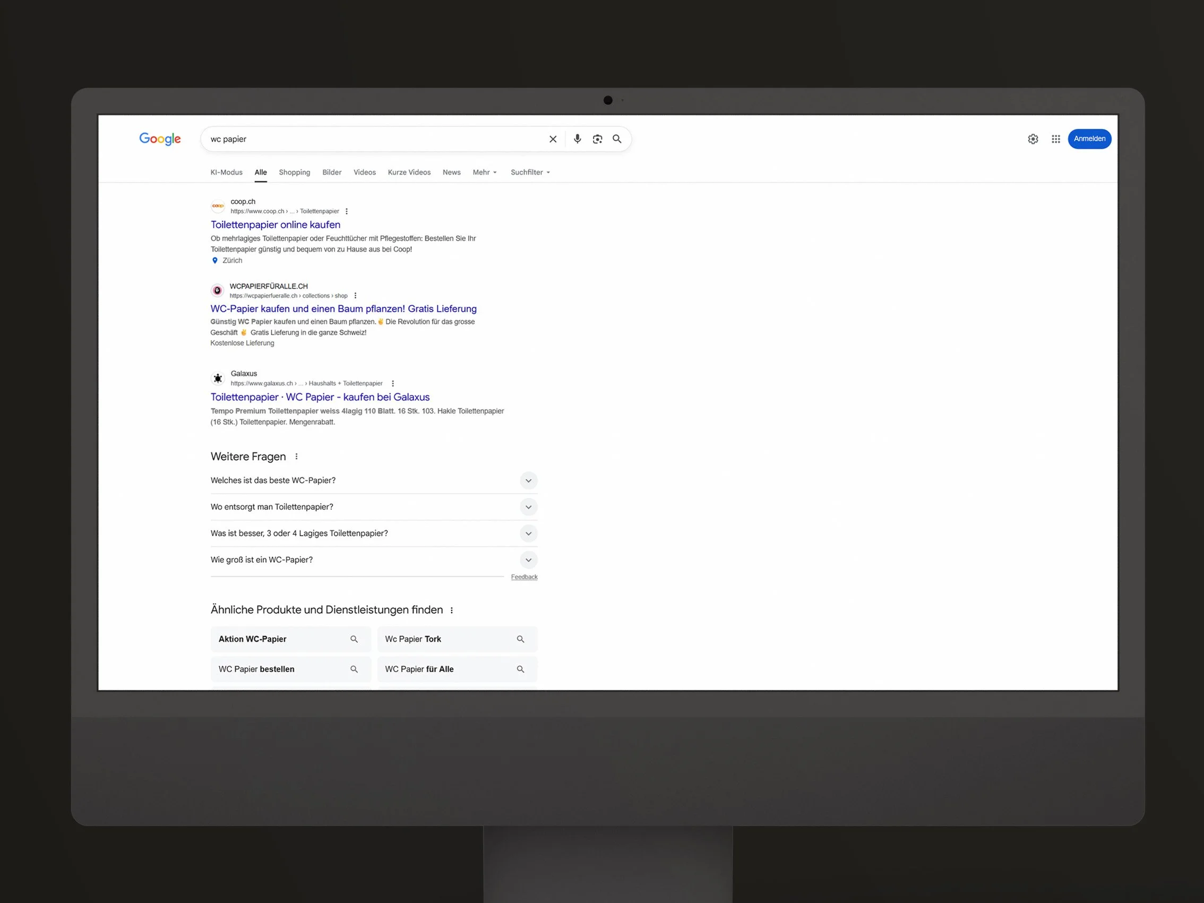
Task: Open the Mehr dropdown
Action: pos(485,172)
